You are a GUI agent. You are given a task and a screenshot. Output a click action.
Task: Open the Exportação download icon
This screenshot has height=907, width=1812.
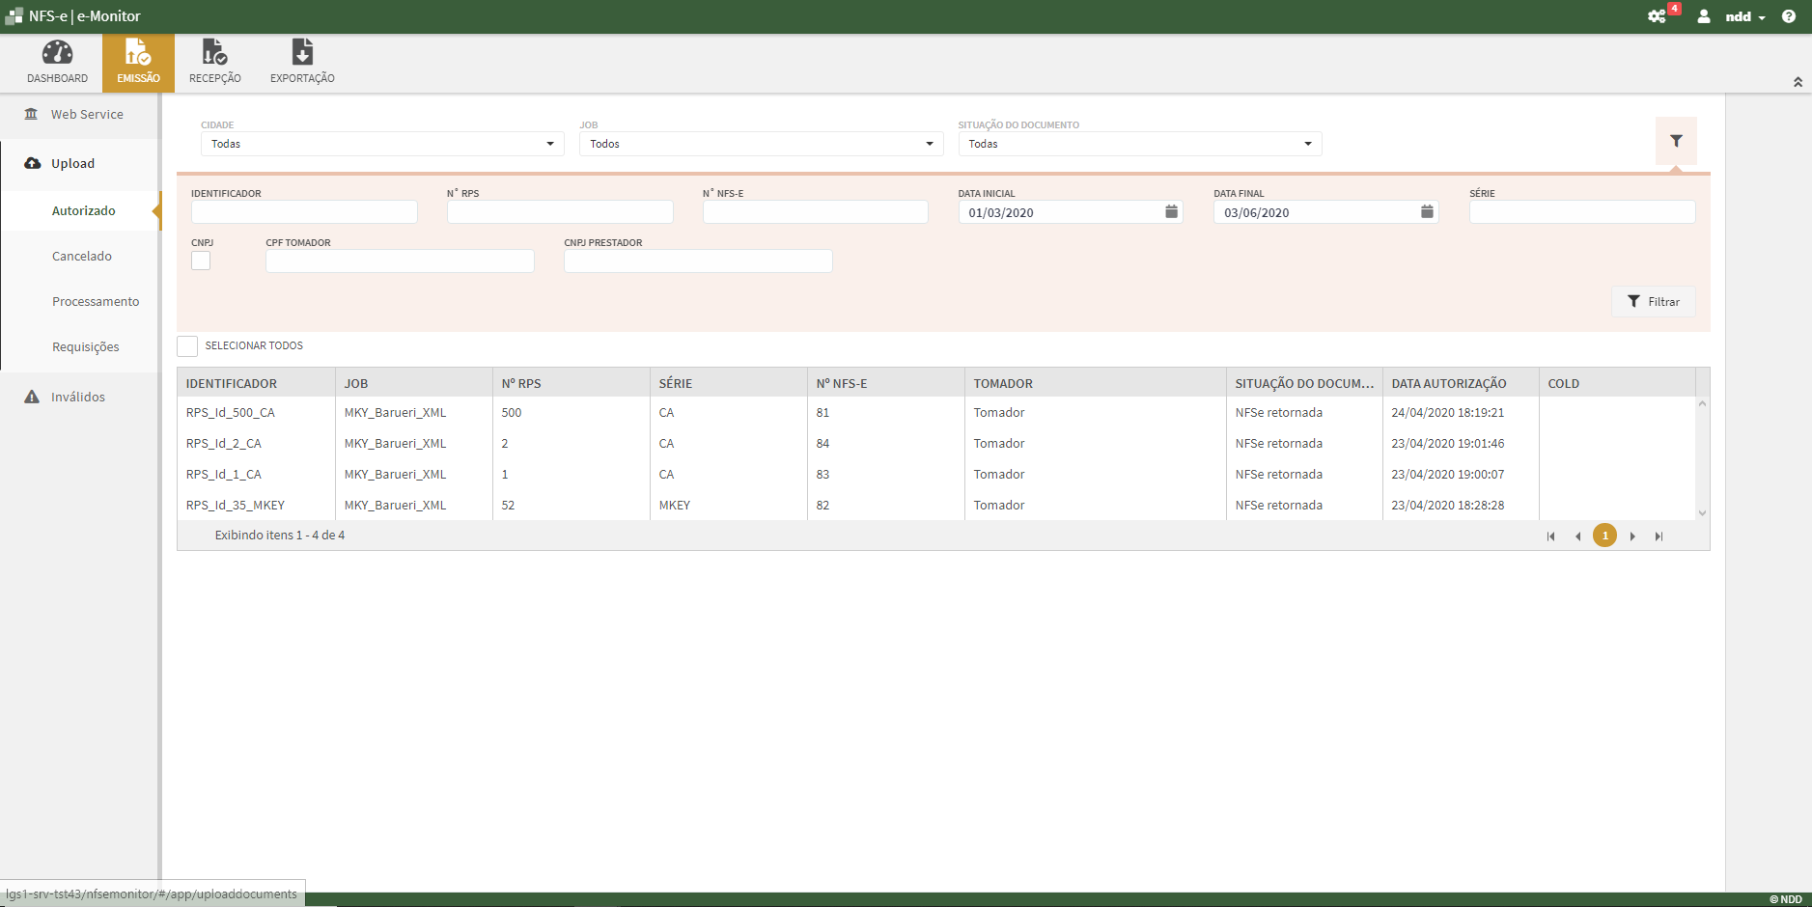[302, 54]
